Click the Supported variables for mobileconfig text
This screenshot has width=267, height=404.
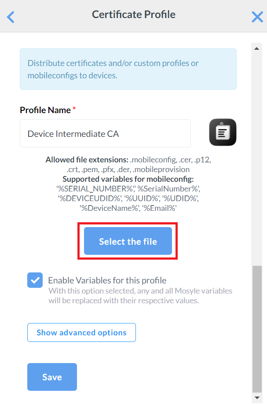[128, 179]
